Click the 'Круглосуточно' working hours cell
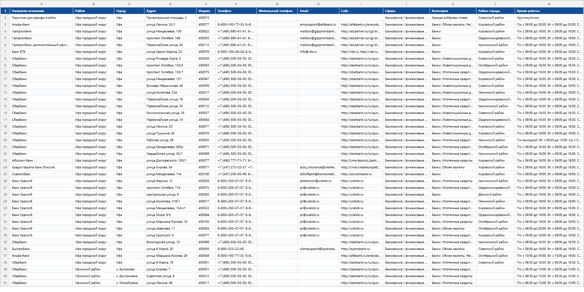Viewport: 584px width, 292px height. [549, 18]
